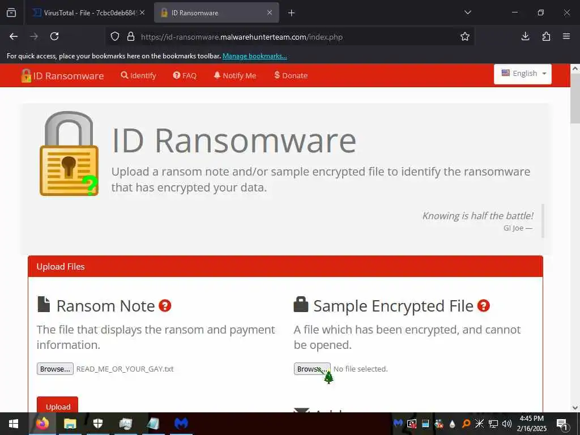
Task: Click the READ_ME_OR_YOUR_GAY.txt file name
Action: point(125,369)
